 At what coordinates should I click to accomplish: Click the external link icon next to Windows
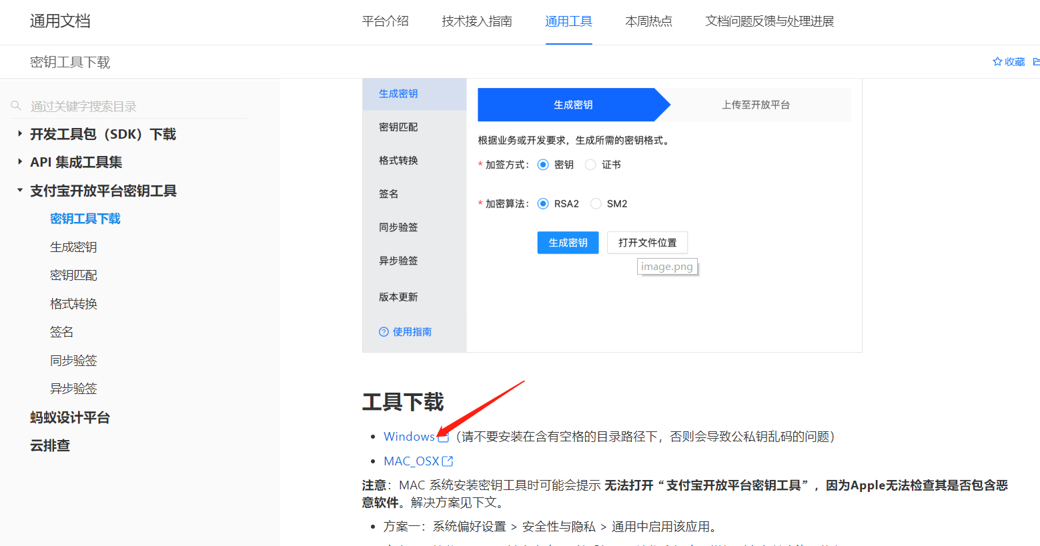click(443, 437)
